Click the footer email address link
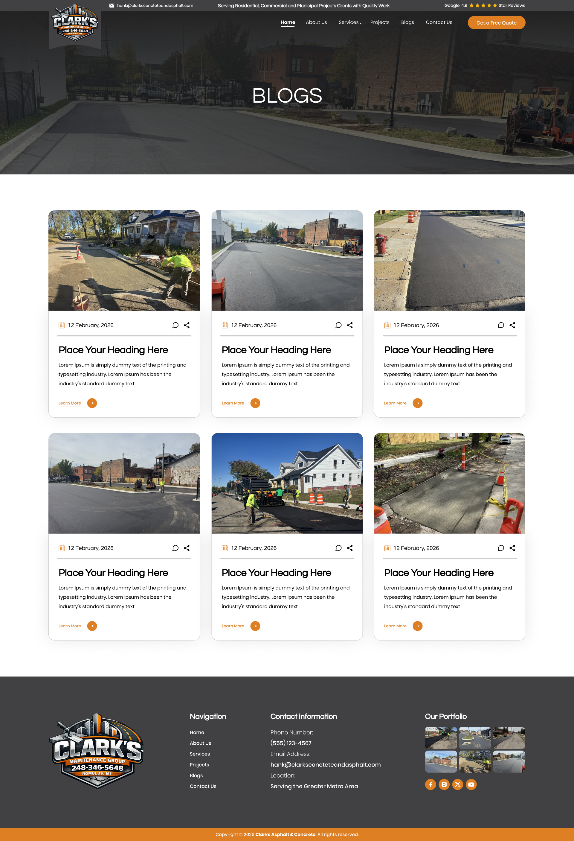 (x=325, y=764)
